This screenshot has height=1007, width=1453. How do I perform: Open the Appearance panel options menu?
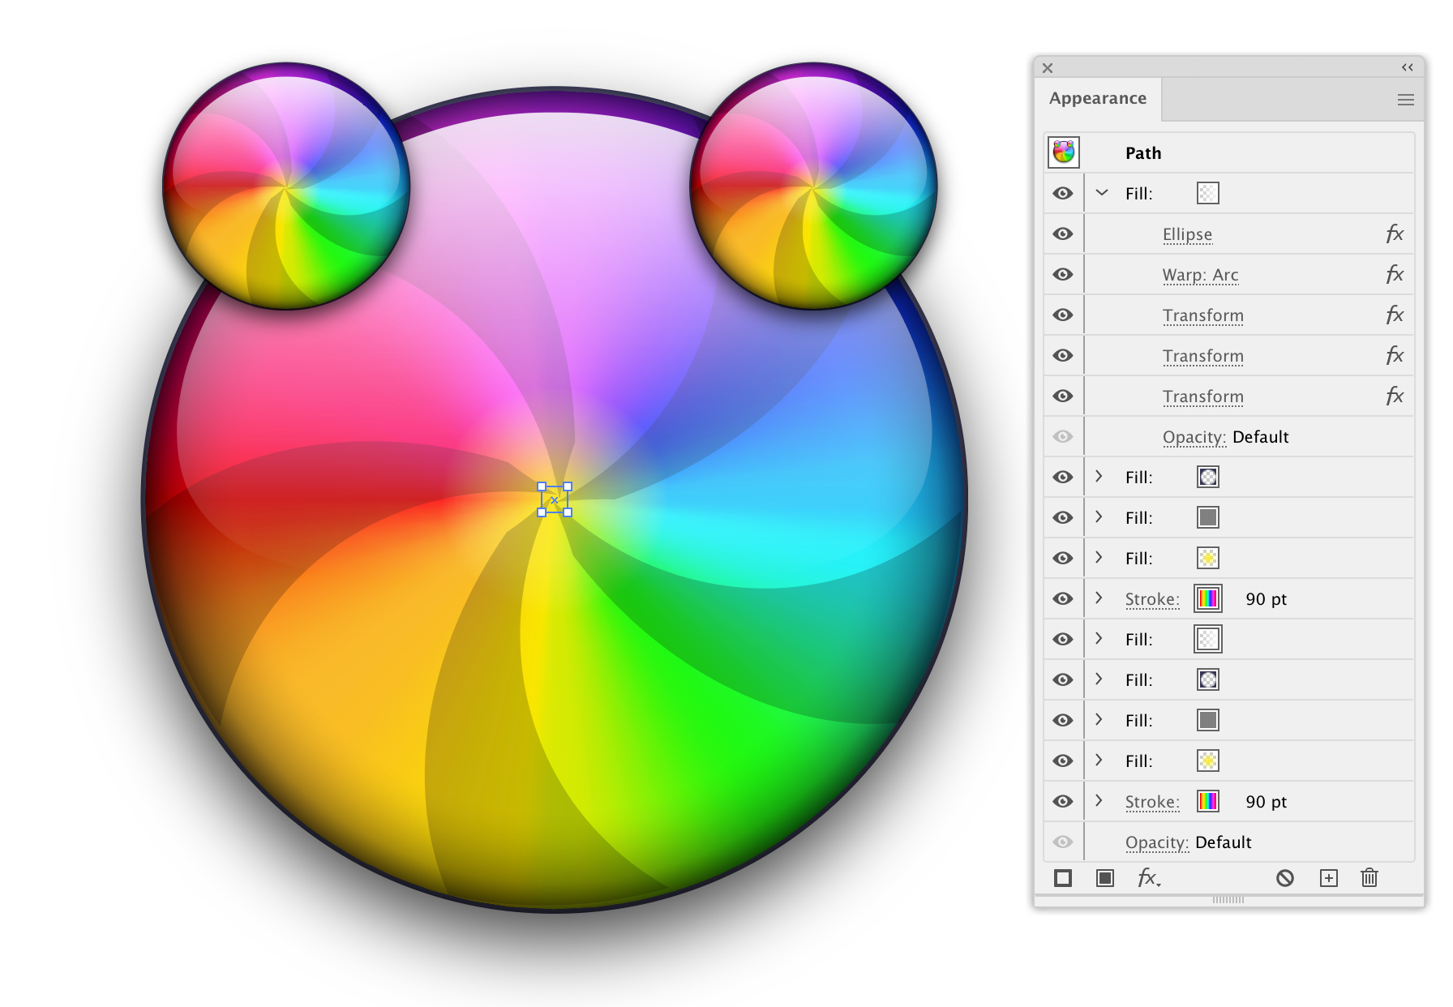coord(1406,100)
